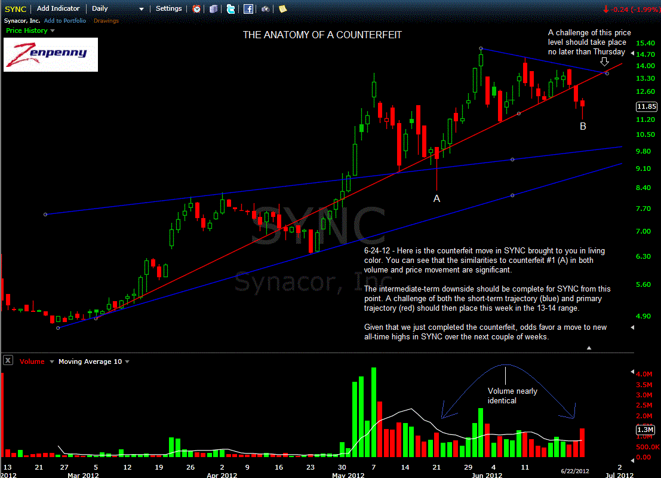Click the Mar 2012 month label on time axis
The height and width of the screenshot is (478, 661).
pyautogui.click(x=83, y=475)
